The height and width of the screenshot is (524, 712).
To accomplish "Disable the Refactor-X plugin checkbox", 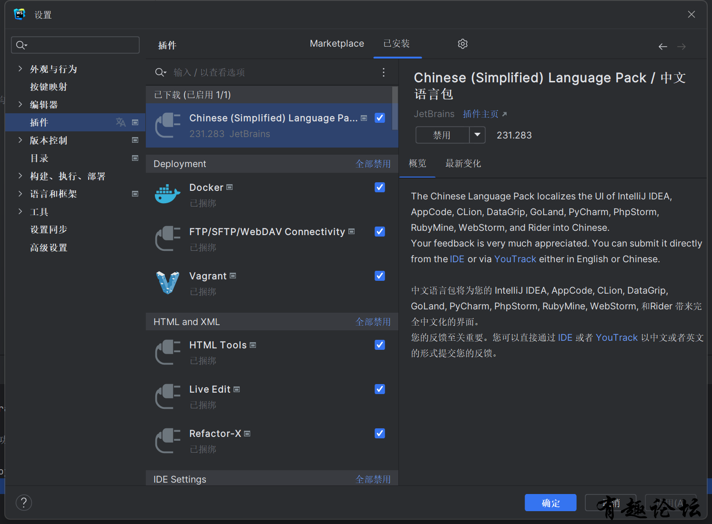I will coord(380,433).
